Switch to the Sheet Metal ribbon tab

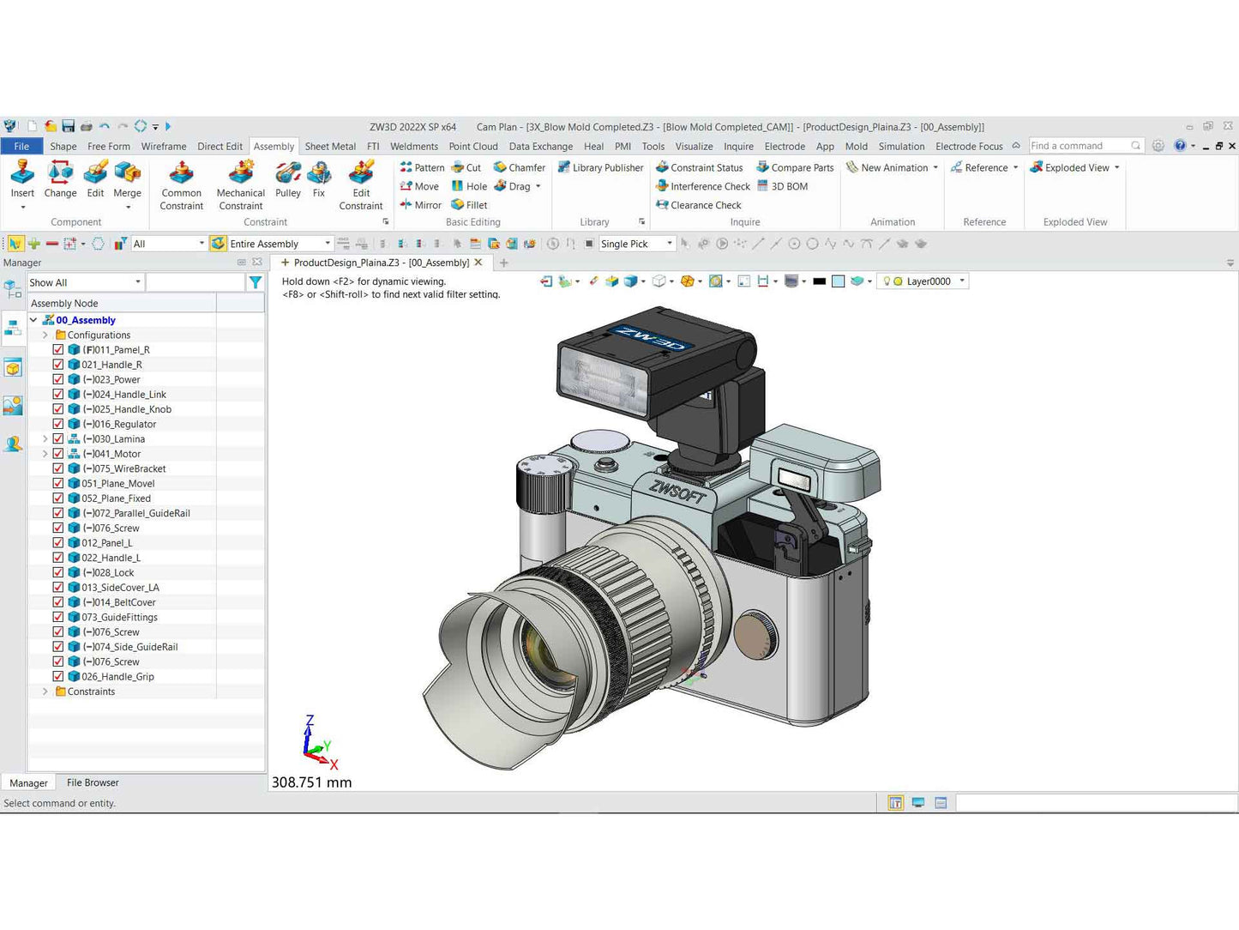click(330, 147)
